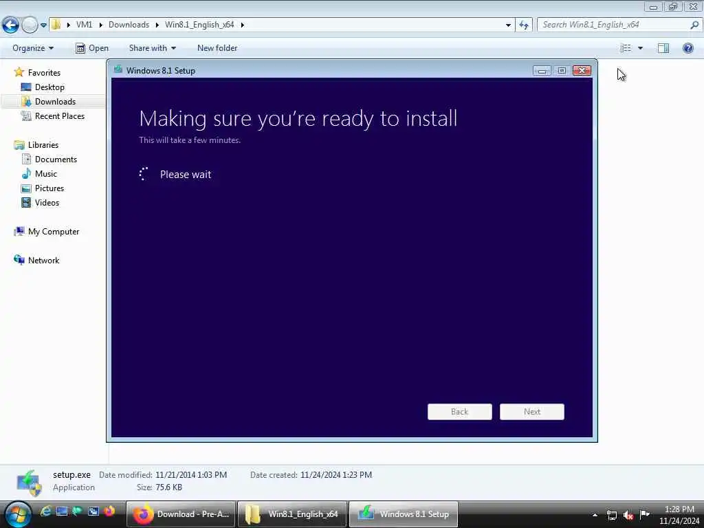Click the blue Help icon
Screen dimensions: 704x528
point(687,48)
